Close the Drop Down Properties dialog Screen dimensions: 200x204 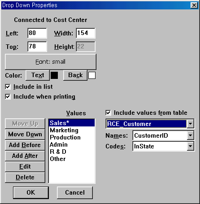click(194, 5)
